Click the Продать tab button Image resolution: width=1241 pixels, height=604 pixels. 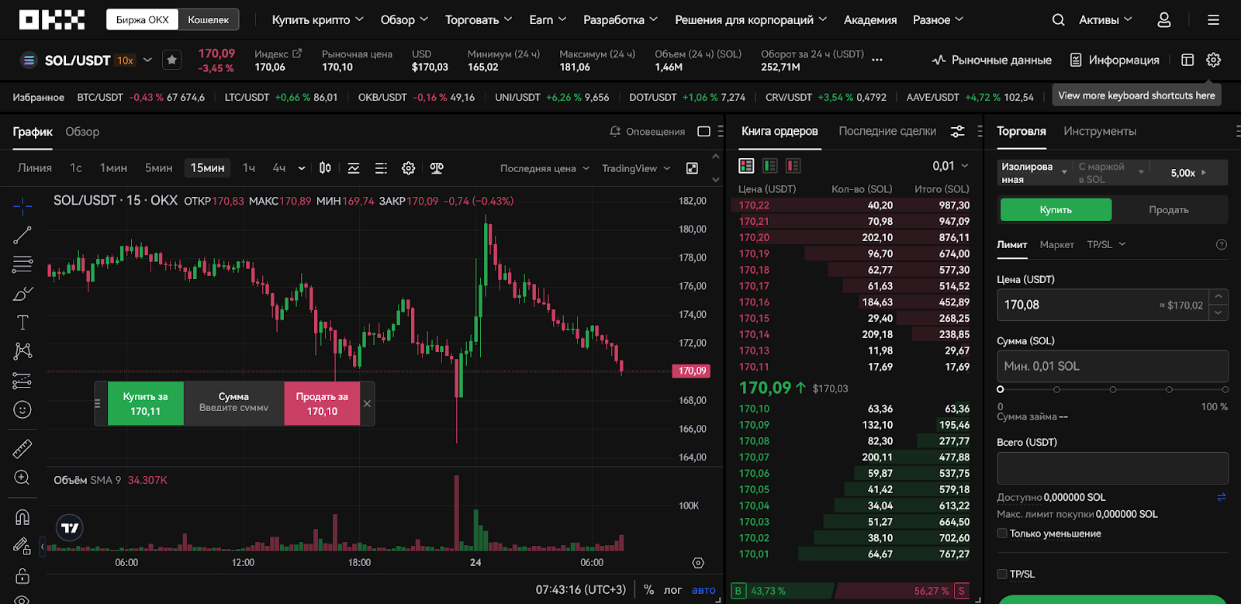point(1169,210)
